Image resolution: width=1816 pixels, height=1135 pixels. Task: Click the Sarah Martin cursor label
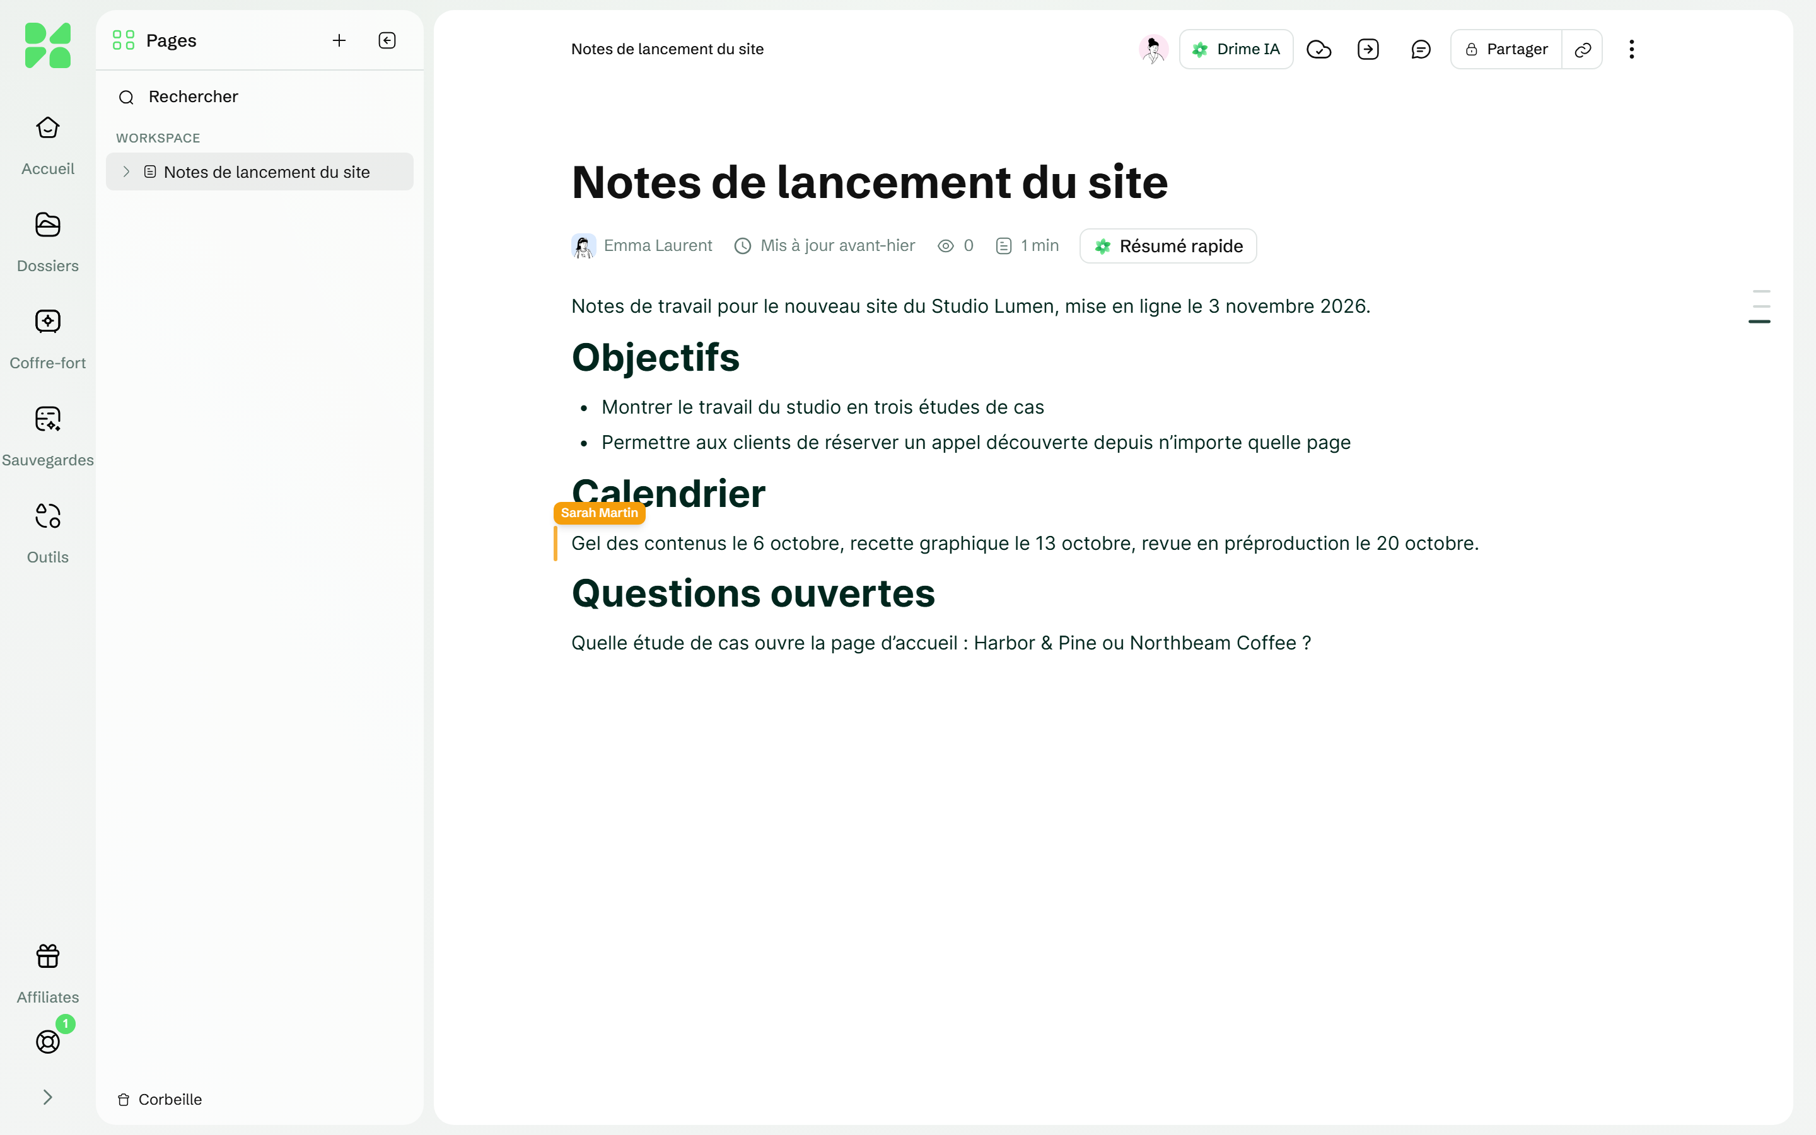tap(599, 513)
